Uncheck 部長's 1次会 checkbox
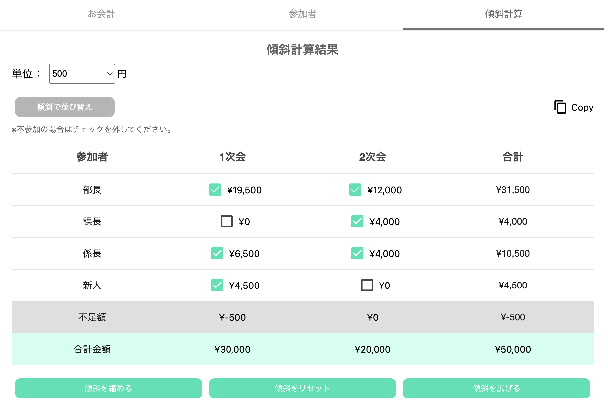 coord(215,190)
